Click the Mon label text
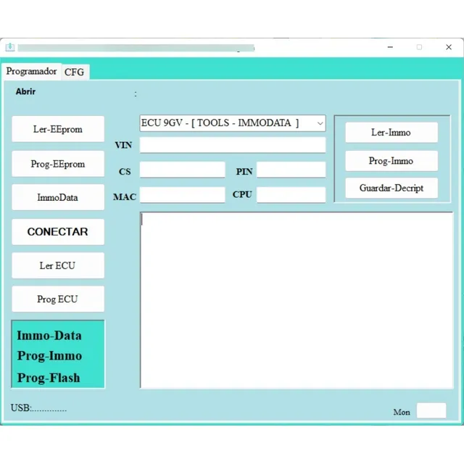The height and width of the screenshot is (464, 464). 402,413
